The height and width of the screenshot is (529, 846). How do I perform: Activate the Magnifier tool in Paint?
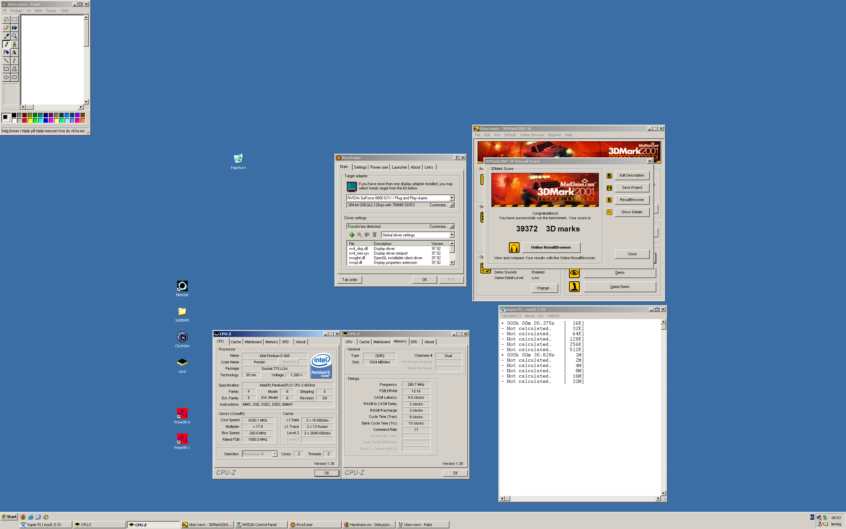point(14,36)
